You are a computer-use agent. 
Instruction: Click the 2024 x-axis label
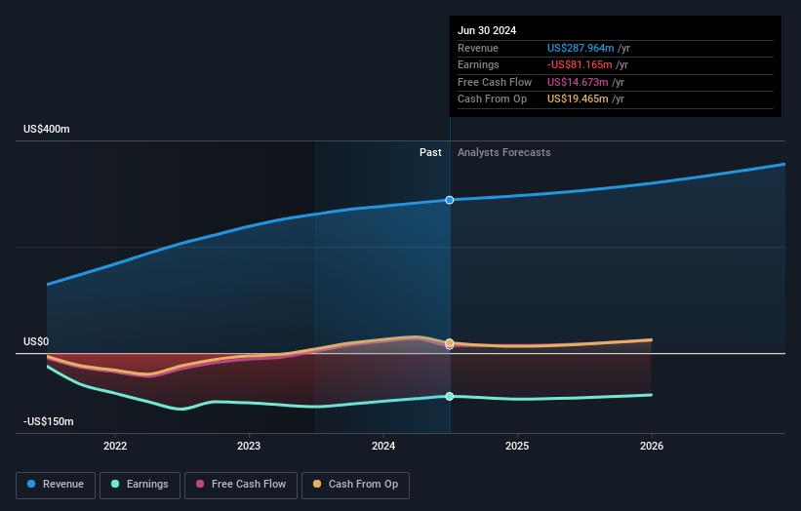[383, 446]
